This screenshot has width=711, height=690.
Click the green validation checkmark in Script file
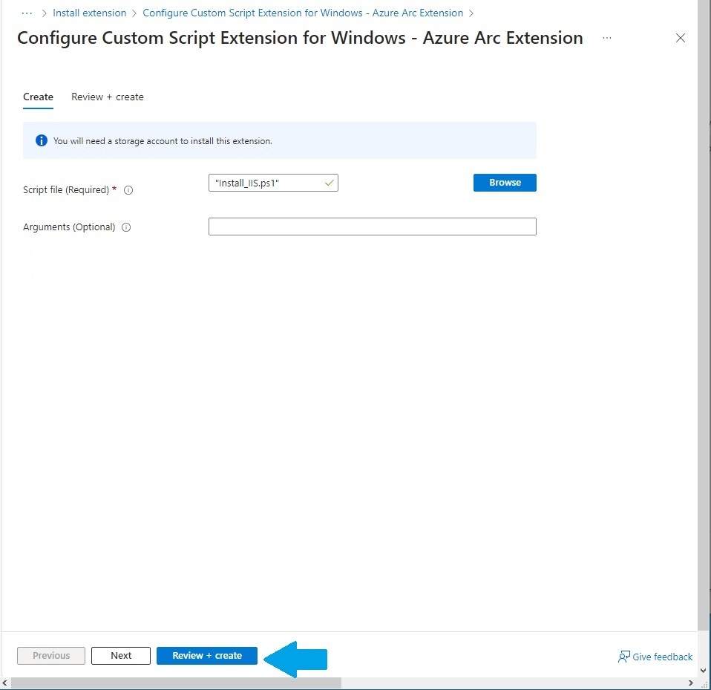pyautogui.click(x=330, y=183)
